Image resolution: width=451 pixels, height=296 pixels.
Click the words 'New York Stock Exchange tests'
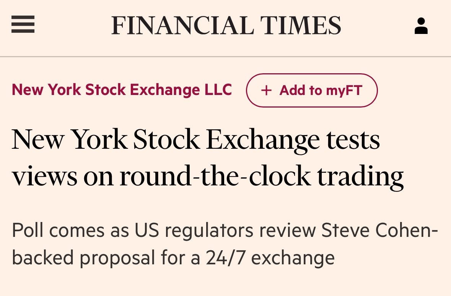click(x=195, y=140)
